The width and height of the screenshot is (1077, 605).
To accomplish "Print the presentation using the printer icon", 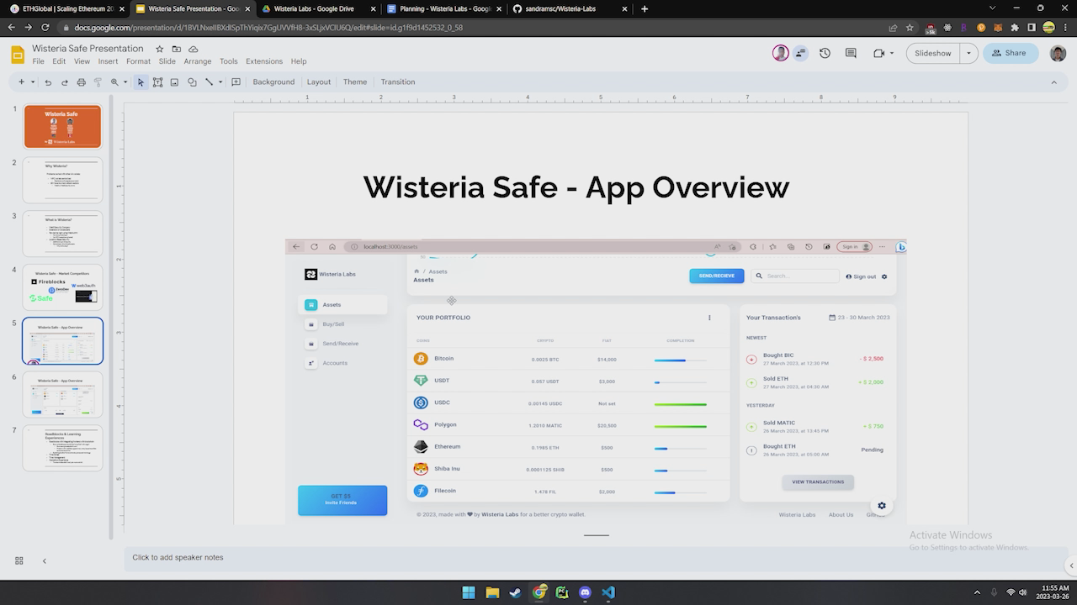I will (x=81, y=82).
